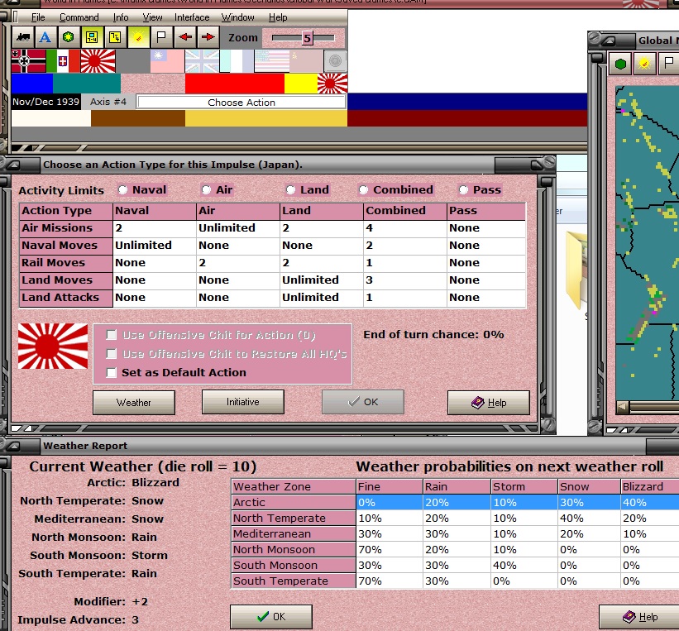This screenshot has width=679, height=631.
Task: Click the red left arrow toolbar icon
Action: (x=185, y=37)
